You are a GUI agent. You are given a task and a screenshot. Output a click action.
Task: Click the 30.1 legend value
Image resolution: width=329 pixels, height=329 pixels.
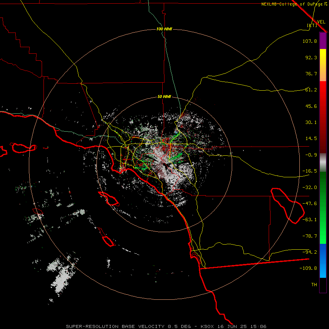(311, 122)
